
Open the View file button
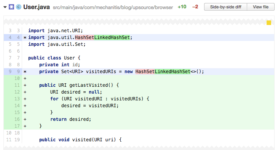(260, 7)
